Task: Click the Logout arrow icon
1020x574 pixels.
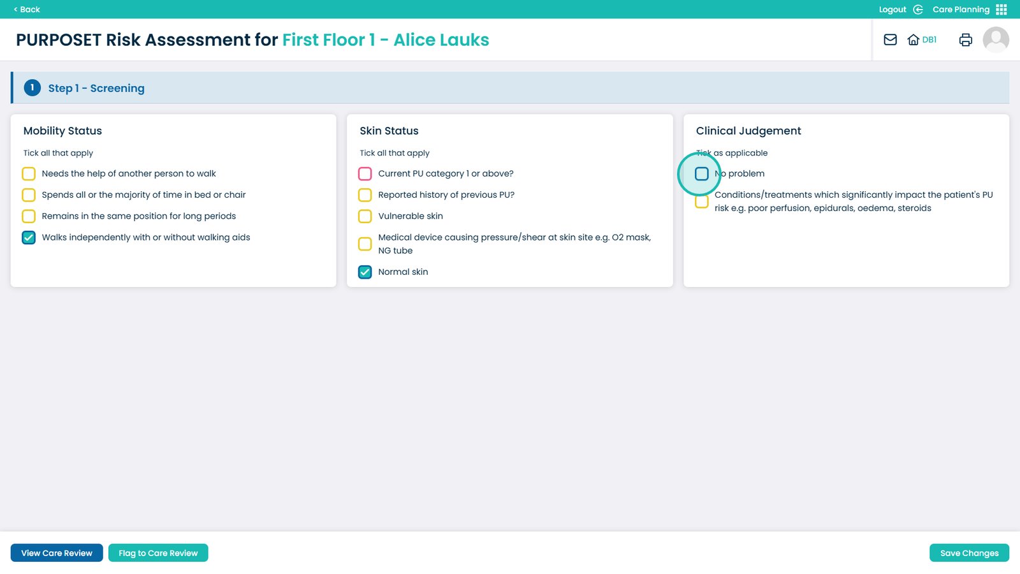Action: (x=918, y=10)
